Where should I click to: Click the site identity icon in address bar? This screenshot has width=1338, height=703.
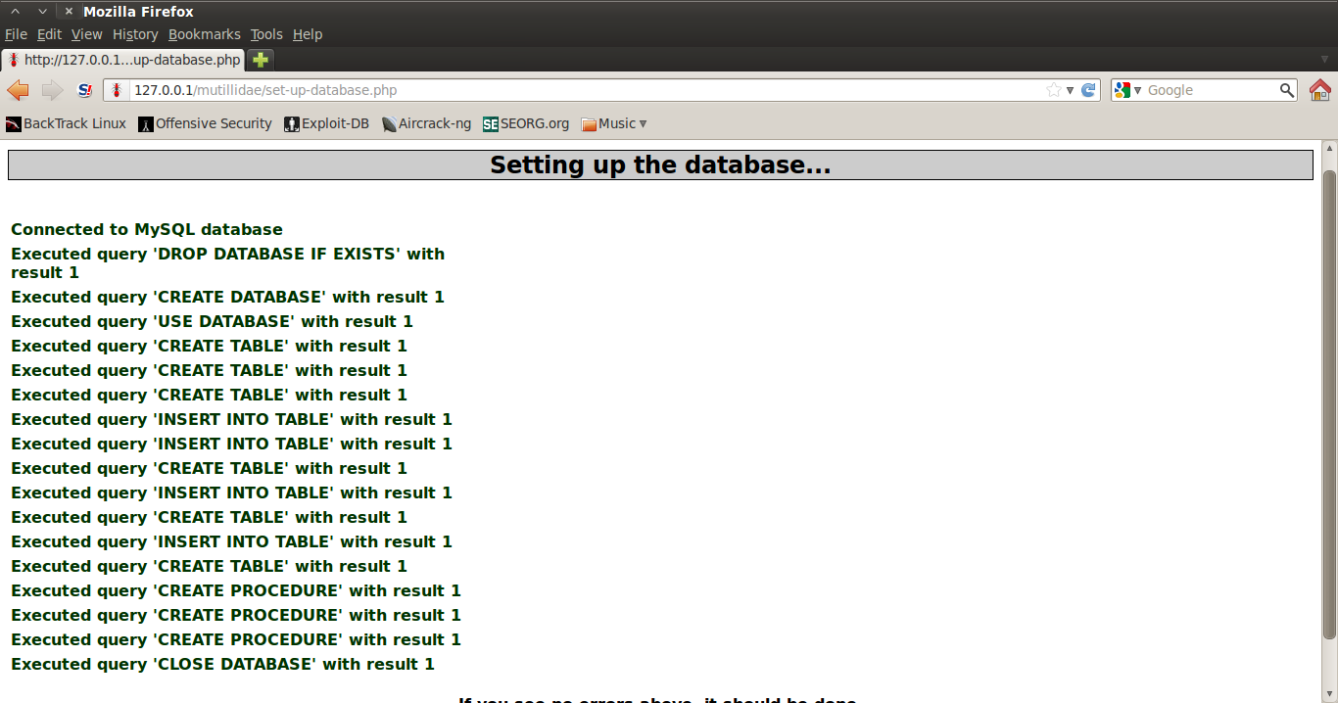coord(118,90)
